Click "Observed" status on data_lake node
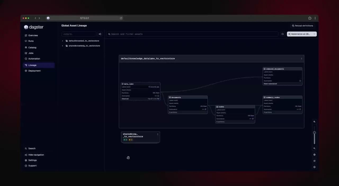339x186 pixels. click(125, 99)
